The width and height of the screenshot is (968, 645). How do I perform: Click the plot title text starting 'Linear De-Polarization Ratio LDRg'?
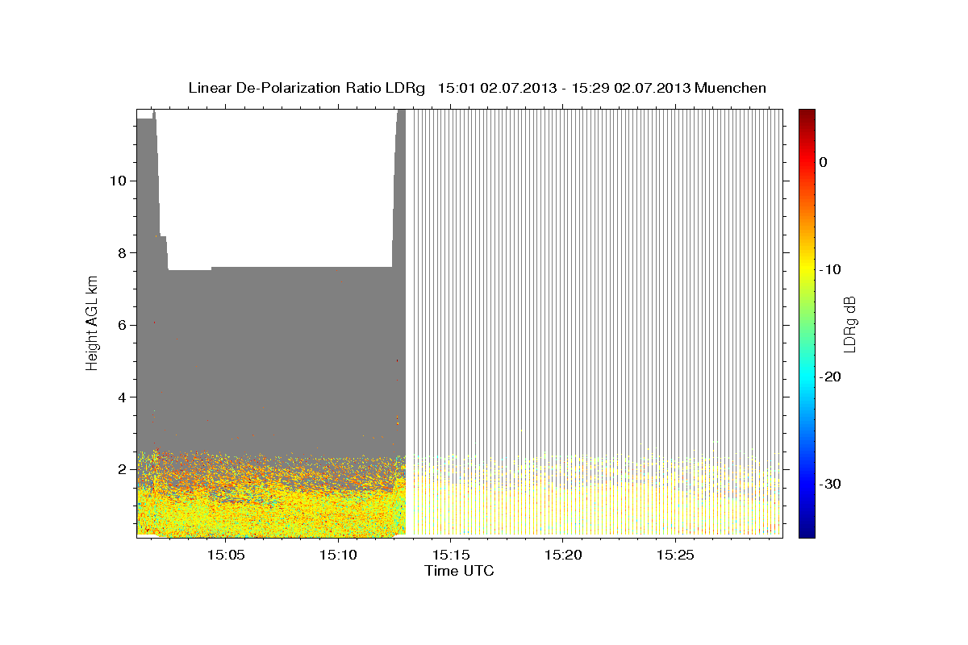point(477,88)
